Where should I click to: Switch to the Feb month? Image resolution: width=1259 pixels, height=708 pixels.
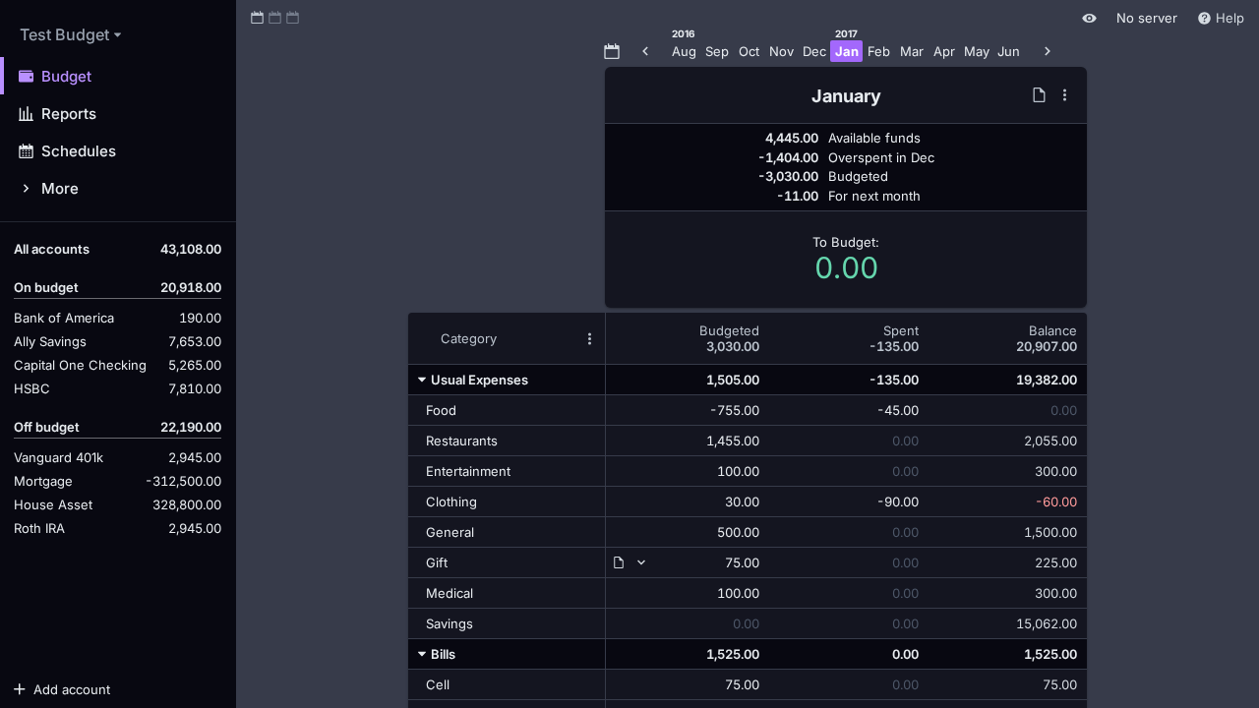click(878, 51)
